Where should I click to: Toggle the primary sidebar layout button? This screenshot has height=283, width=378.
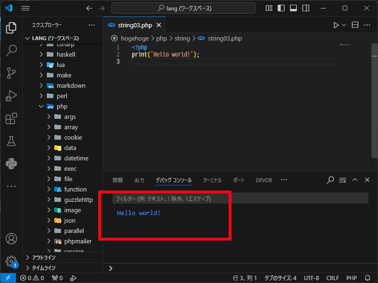[x=281, y=8]
